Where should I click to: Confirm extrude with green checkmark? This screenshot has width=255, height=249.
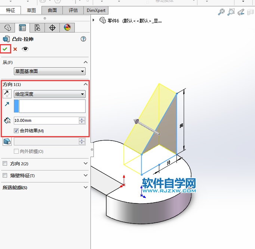click(x=5, y=49)
